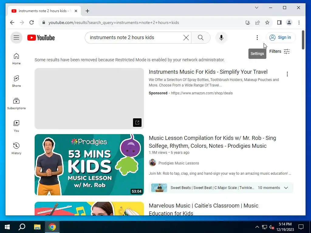Screen dimensions: 311x233
Task: Open the YouTube hamburger guide menu
Action: (16, 37)
